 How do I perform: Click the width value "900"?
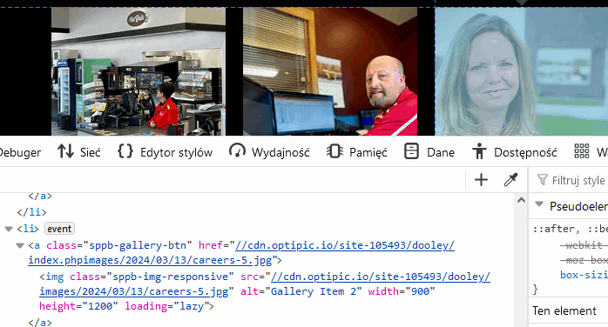421,291
